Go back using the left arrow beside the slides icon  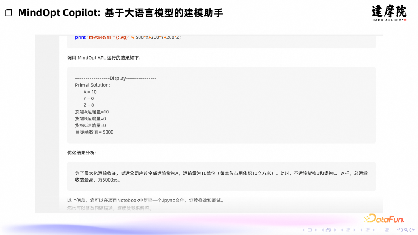323,230
